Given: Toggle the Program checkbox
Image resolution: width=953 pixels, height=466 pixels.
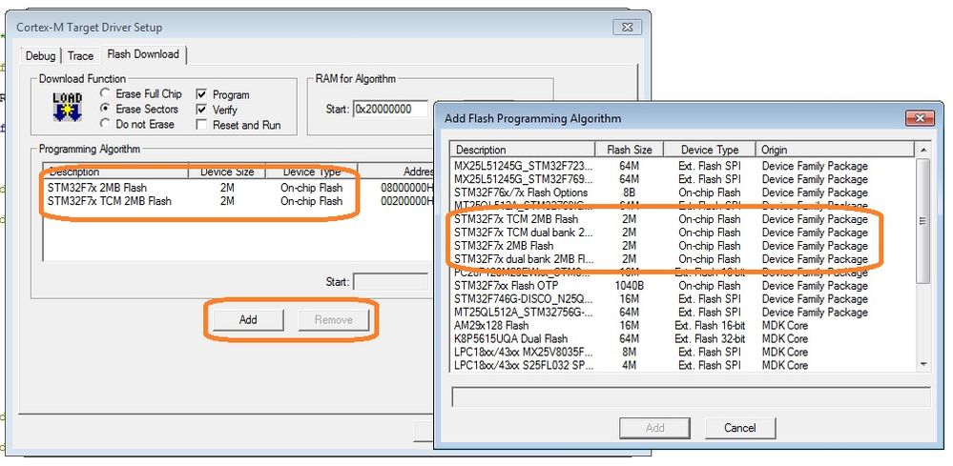Looking at the screenshot, I should coord(202,94).
